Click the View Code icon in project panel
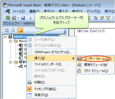115x99 pixels. pyautogui.click(x=7, y=30)
